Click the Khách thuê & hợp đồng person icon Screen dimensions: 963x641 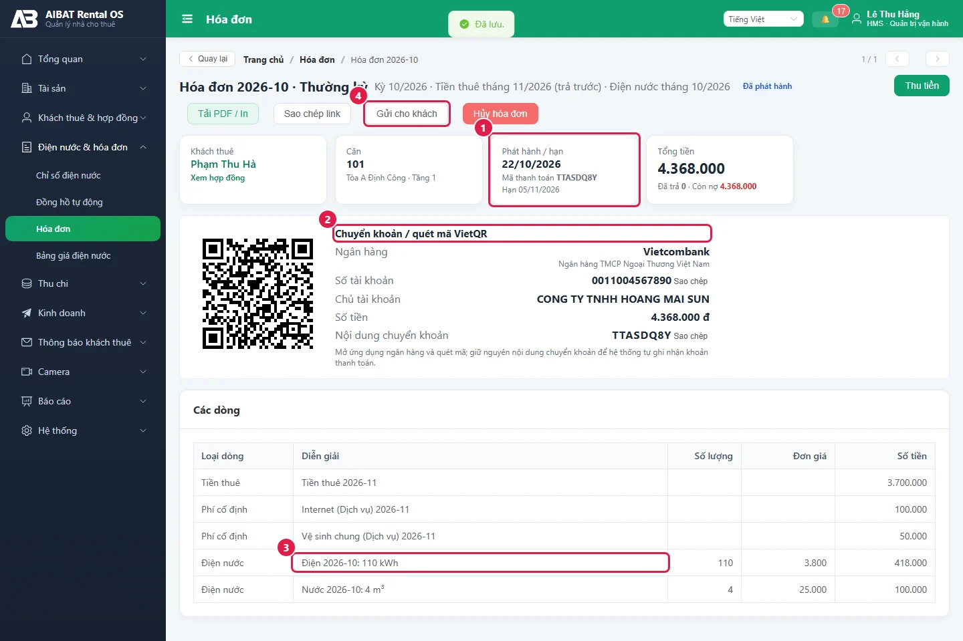tap(27, 118)
